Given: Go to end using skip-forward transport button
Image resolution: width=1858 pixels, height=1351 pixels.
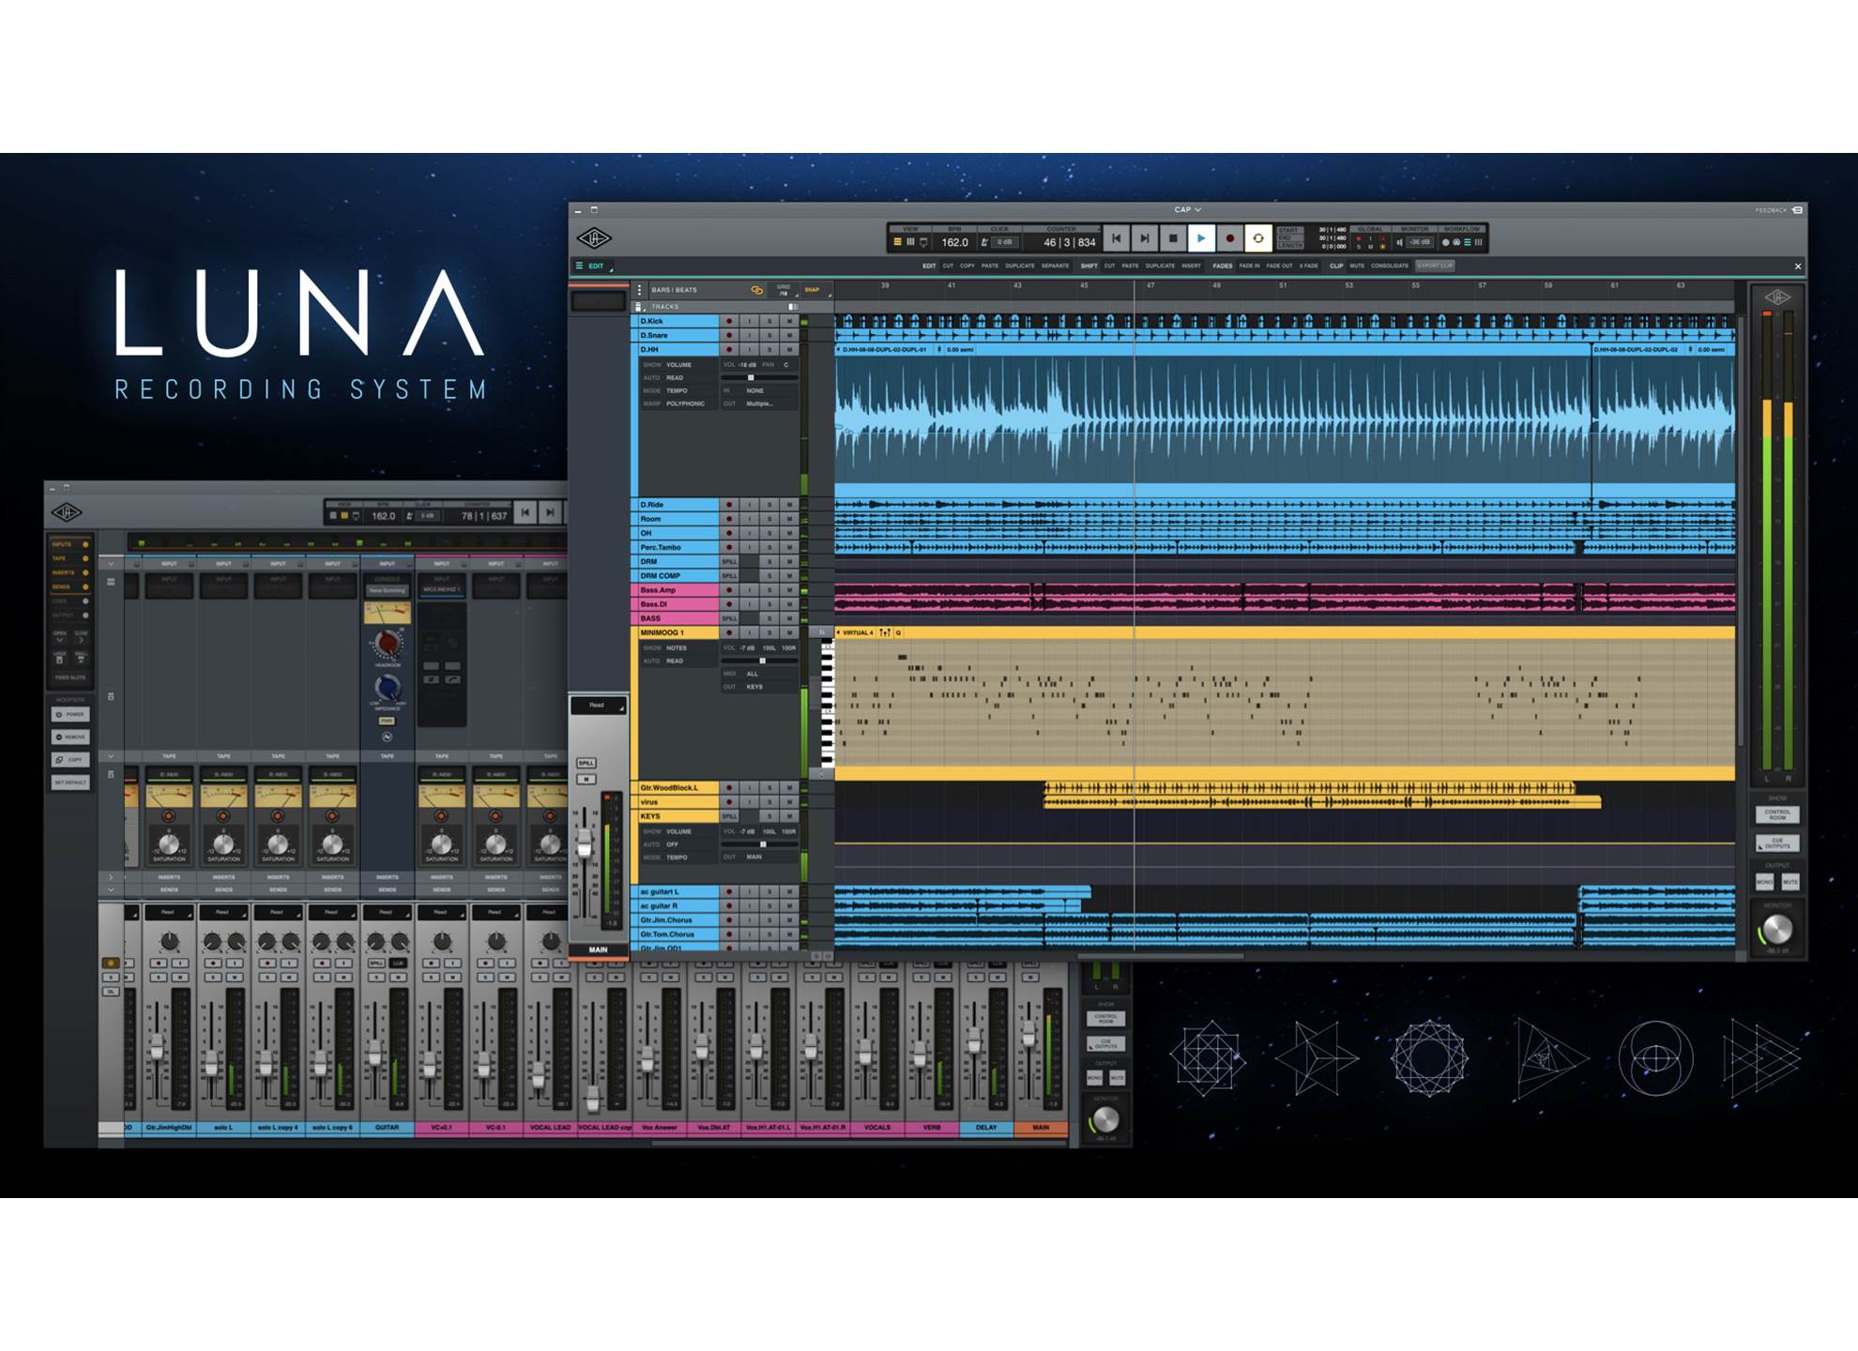Looking at the screenshot, I should pyautogui.click(x=1145, y=239).
